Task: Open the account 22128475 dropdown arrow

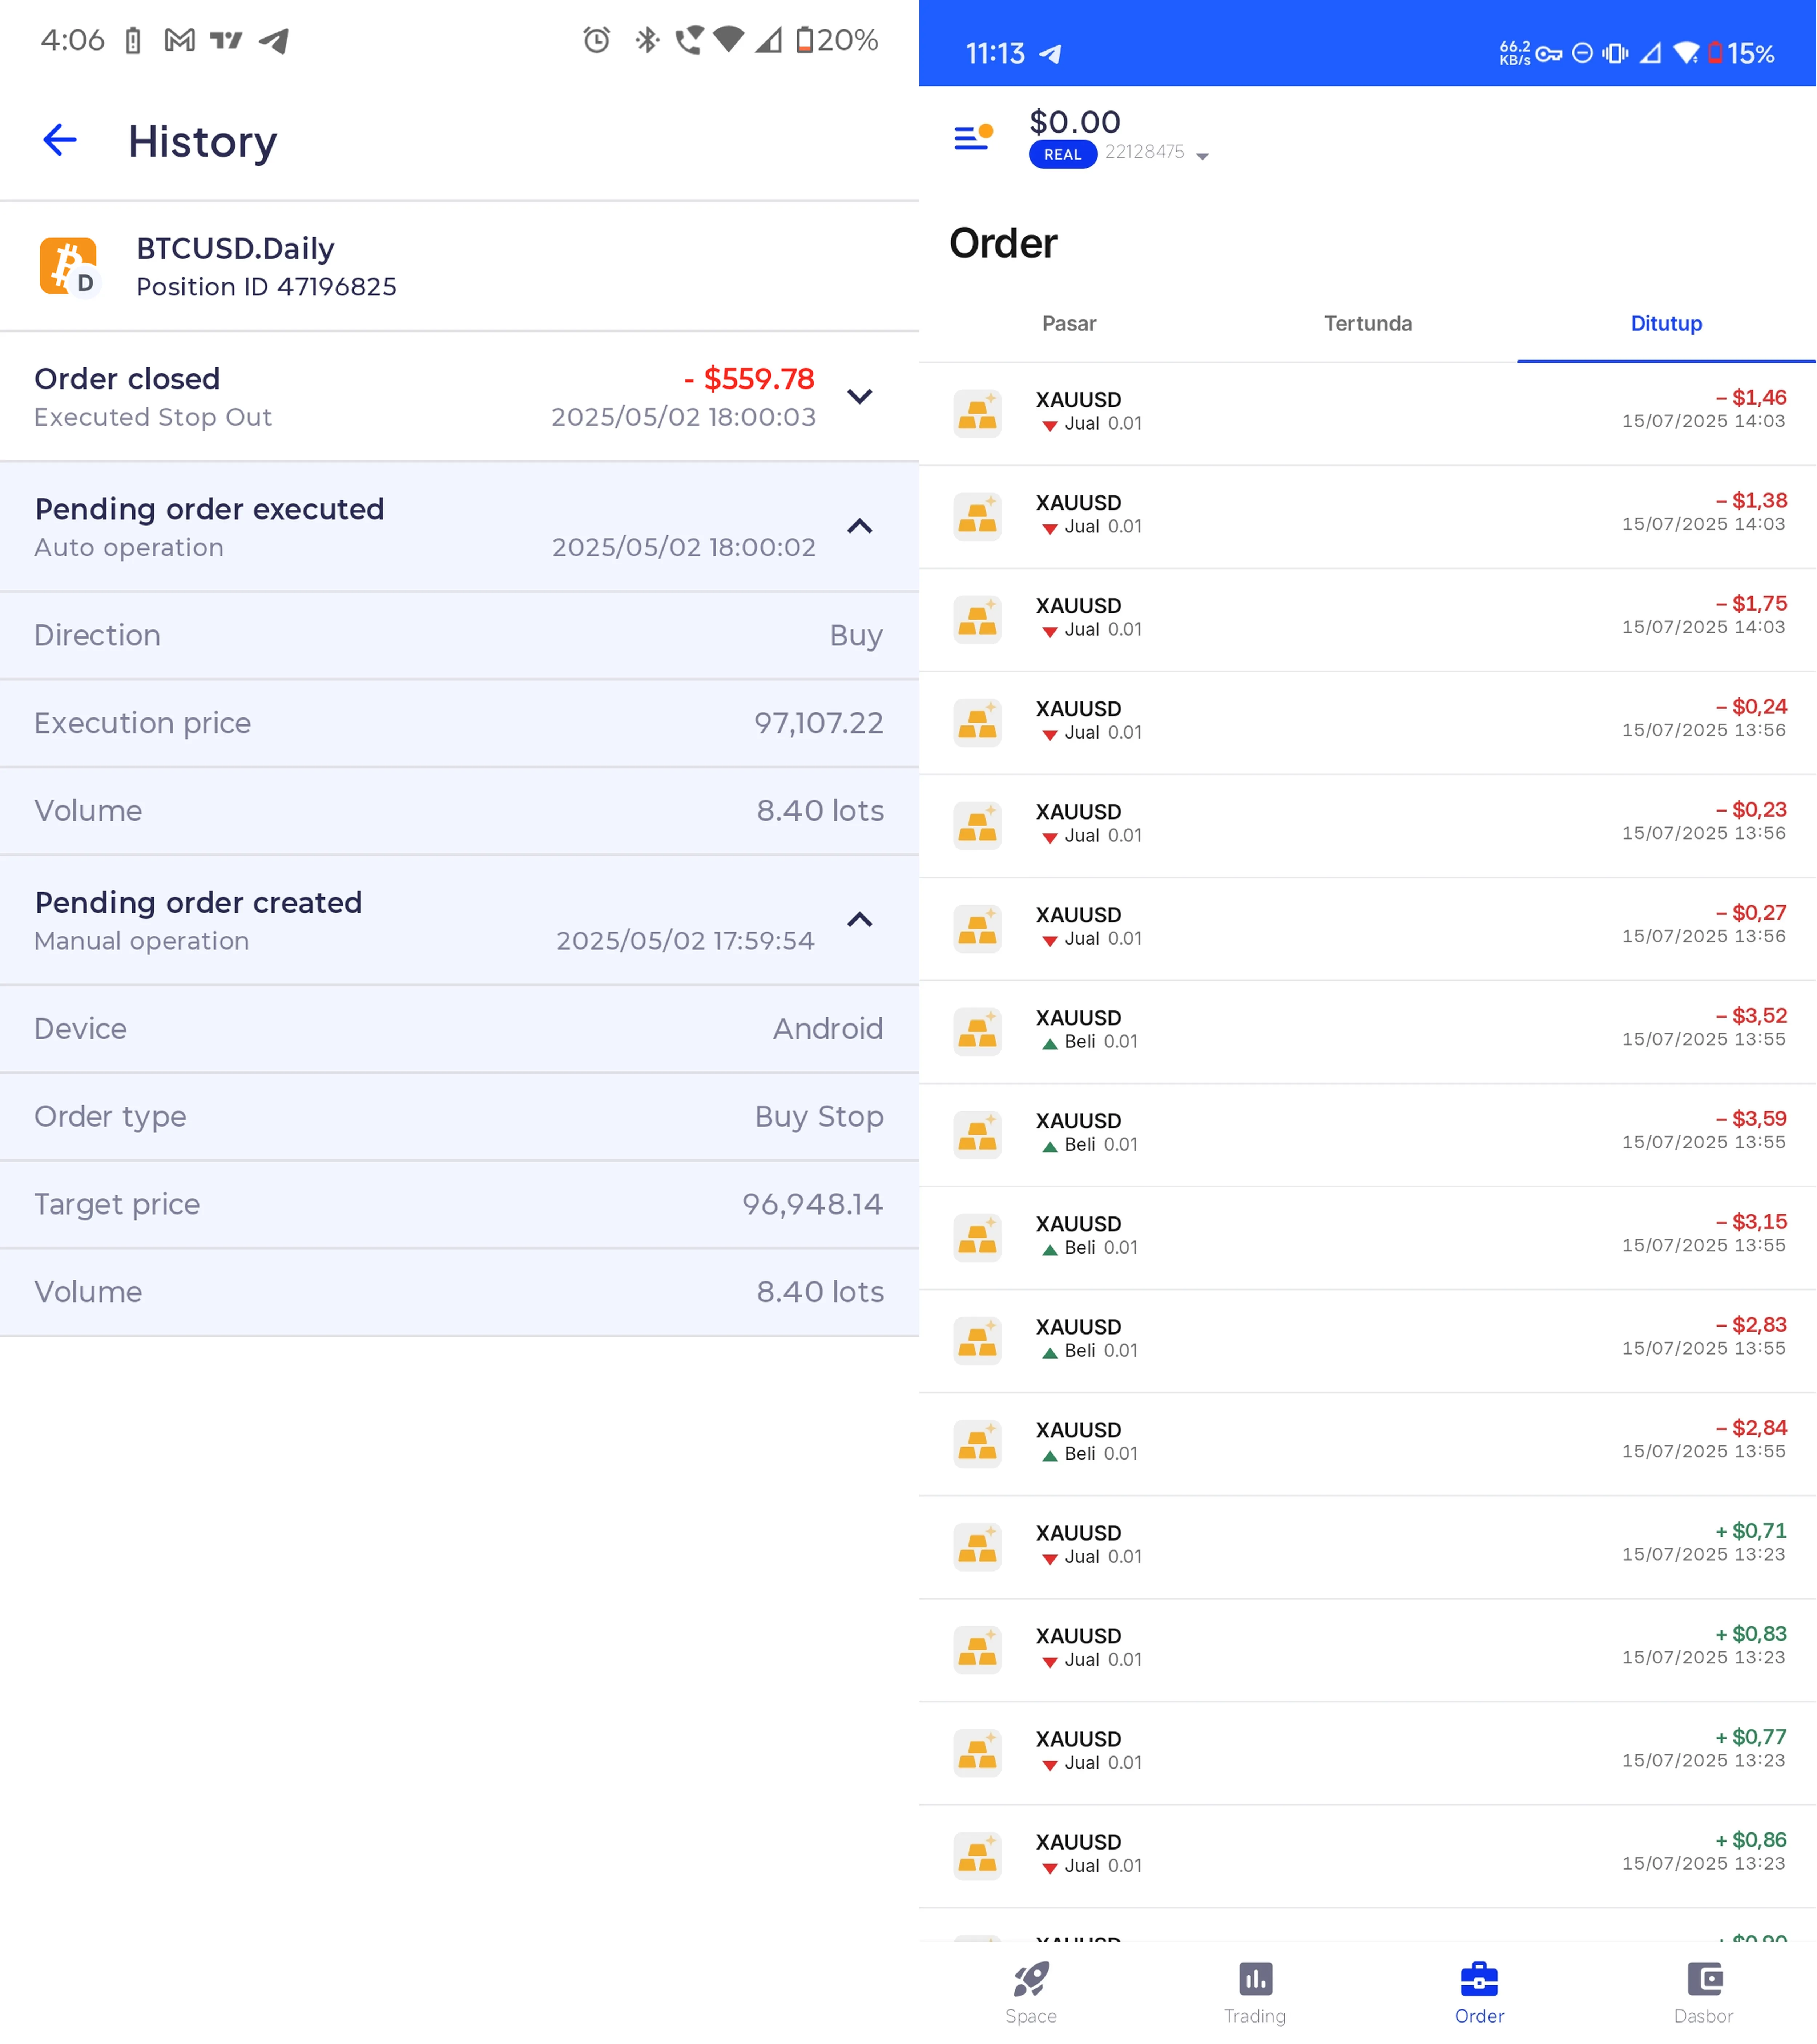Action: pos(1202,156)
